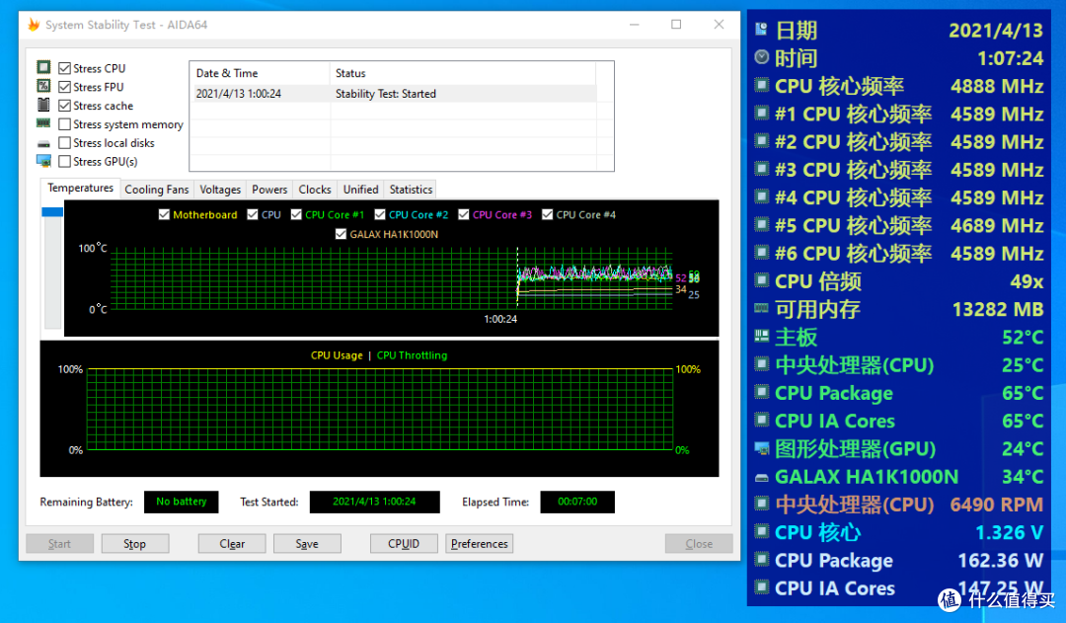The image size is (1066, 623).
Task: Uncheck the Stress CPU checkbox
Action: pos(64,68)
